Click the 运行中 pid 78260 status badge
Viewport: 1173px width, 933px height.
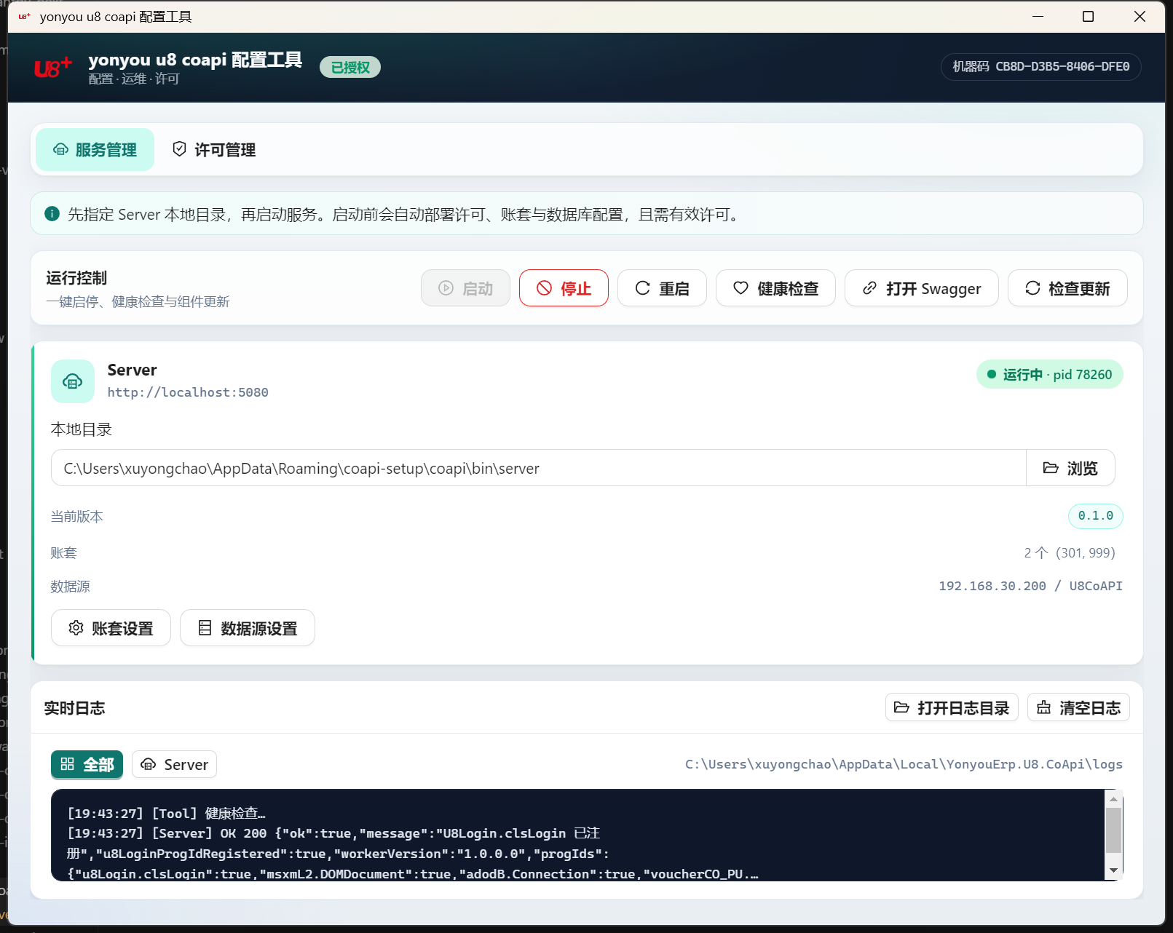[x=1049, y=374]
